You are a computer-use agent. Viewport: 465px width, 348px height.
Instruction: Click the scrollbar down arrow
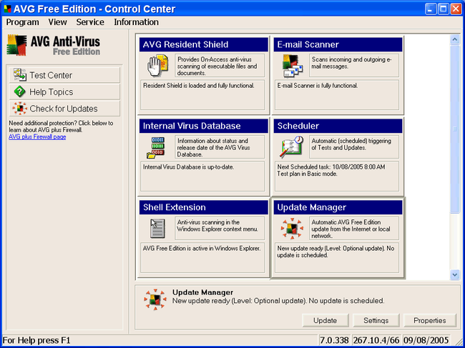tap(455, 274)
